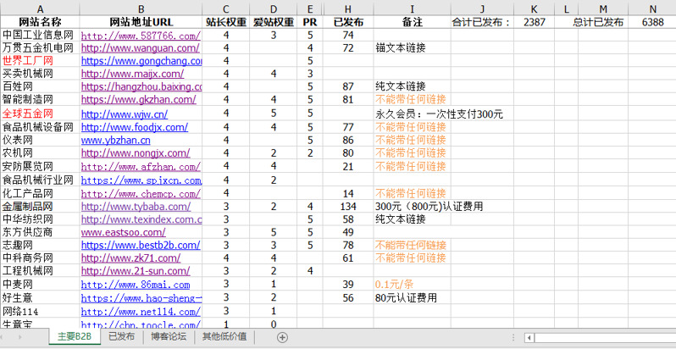676x349 pixels.
Task: Select the 爱站权重 header cell
Action: [x=274, y=22]
